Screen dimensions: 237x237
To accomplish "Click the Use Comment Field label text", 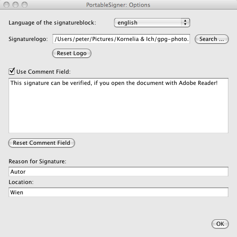I will 44,72.
